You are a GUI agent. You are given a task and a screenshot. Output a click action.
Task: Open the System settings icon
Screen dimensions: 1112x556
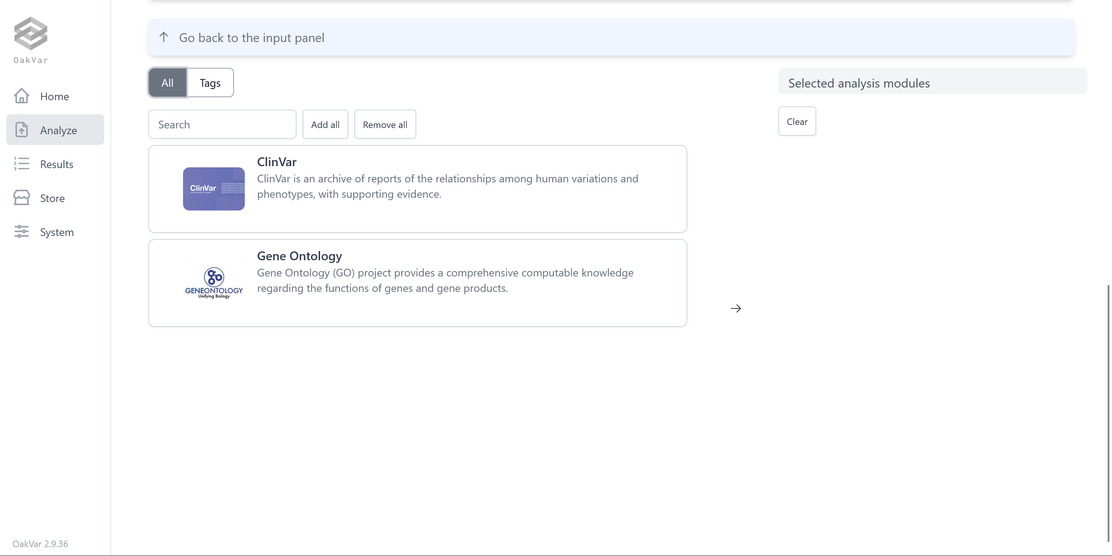20,232
